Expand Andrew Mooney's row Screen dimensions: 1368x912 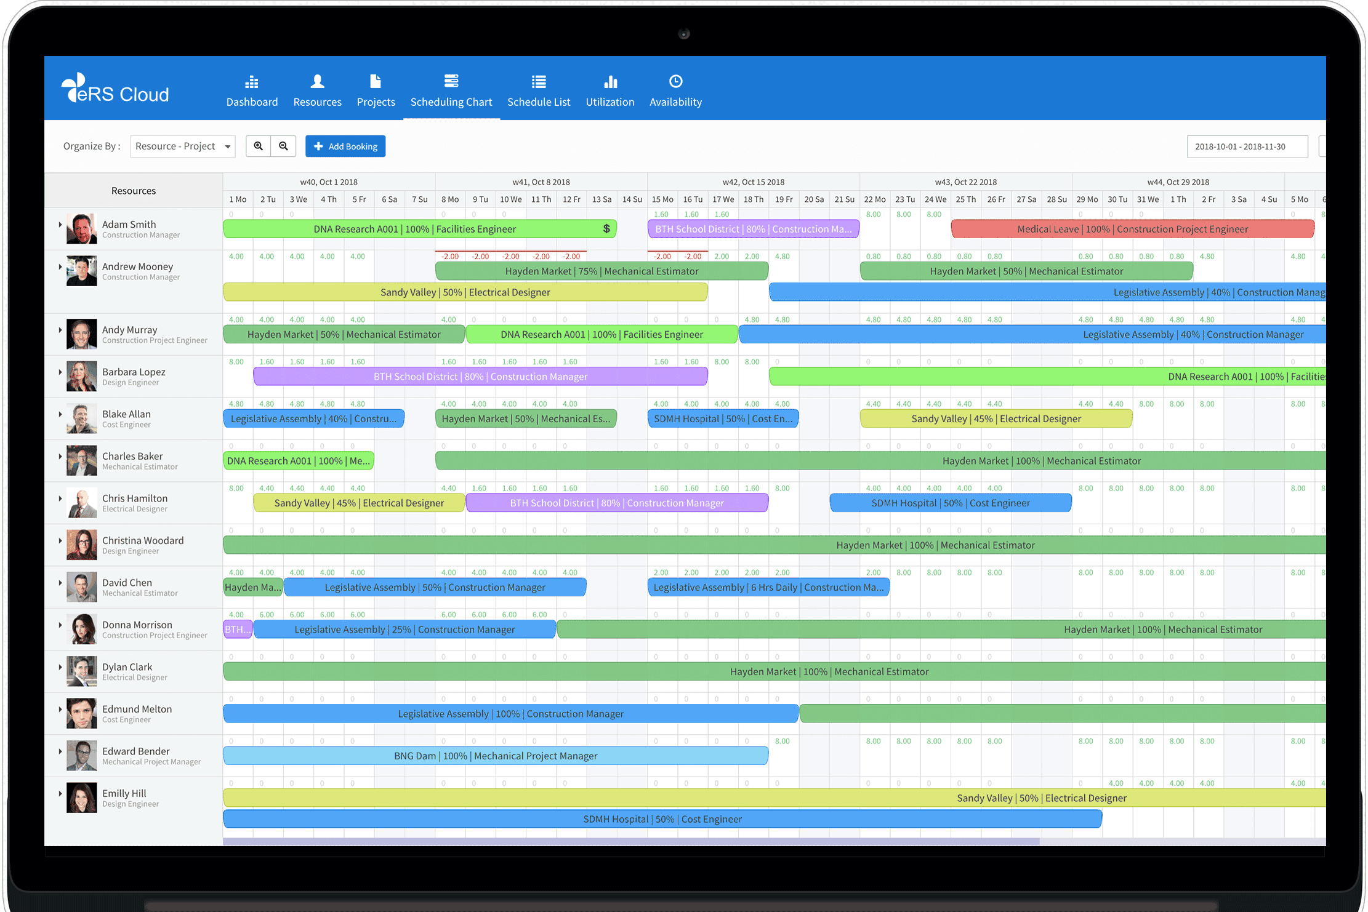[60, 266]
